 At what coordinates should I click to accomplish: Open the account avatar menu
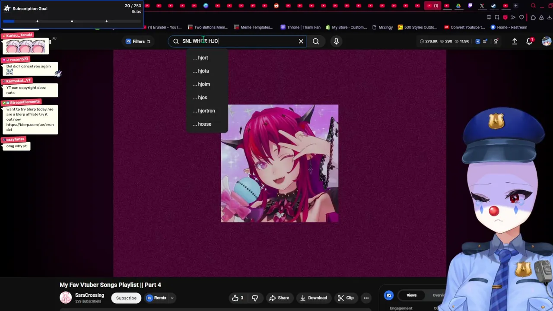(547, 41)
